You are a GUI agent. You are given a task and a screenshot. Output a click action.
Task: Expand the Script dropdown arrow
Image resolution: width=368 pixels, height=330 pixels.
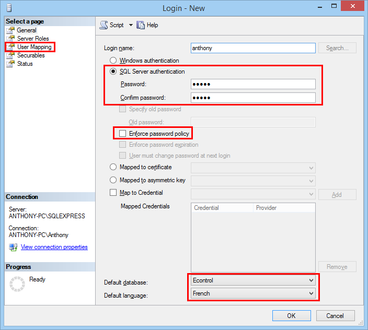point(131,25)
